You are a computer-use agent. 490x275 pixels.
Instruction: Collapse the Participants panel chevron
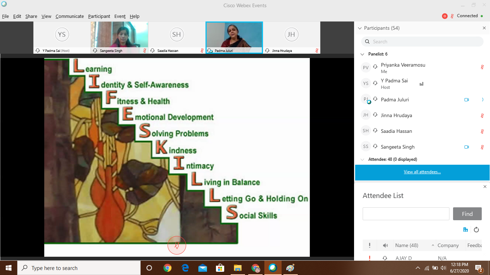360,28
